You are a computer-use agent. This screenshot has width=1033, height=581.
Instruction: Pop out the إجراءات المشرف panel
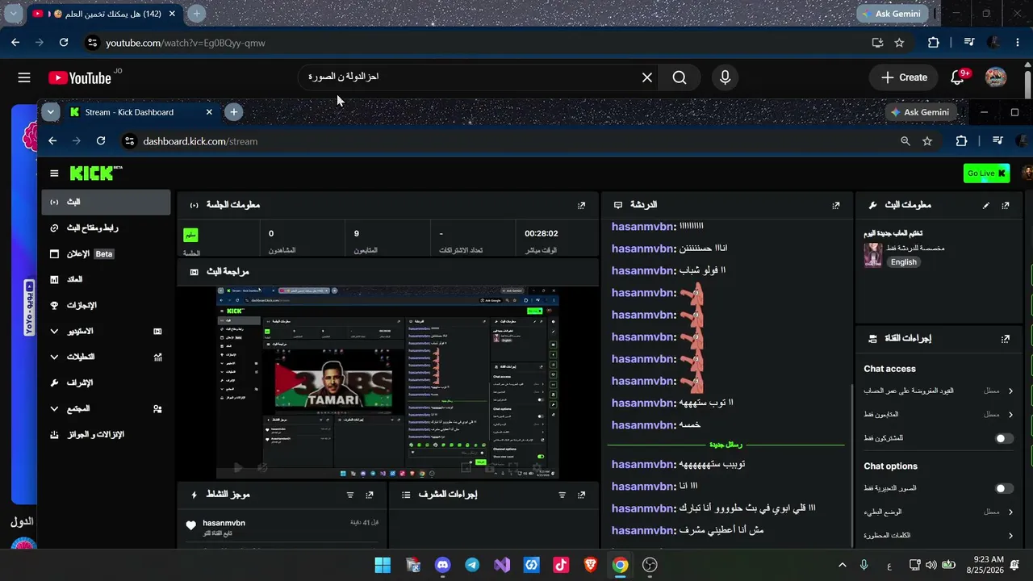(x=582, y=495)
